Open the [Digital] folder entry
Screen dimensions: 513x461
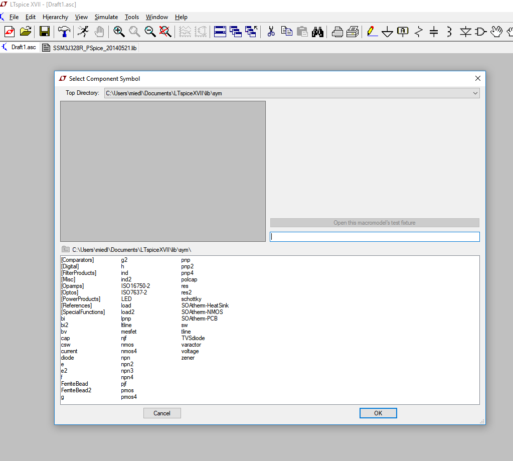click(70, 266)
